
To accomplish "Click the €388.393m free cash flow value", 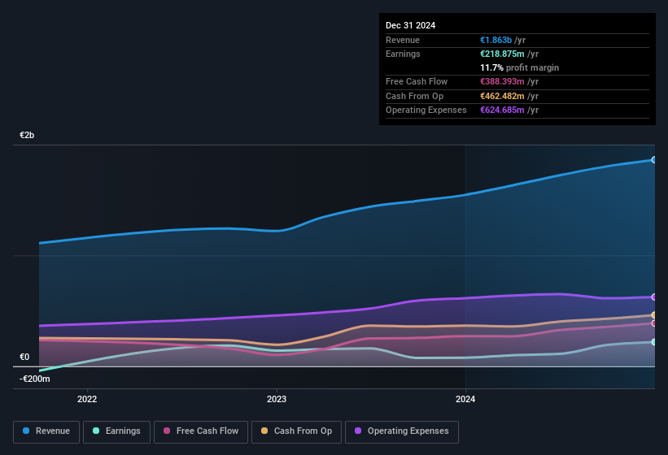I will pyautogui.click(x=502, y=81).
